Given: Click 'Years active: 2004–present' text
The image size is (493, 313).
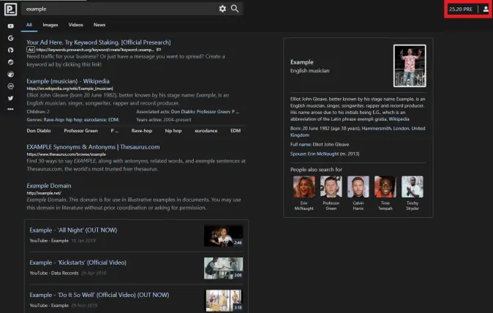Looking at the screenshot, I should [164, 120].
